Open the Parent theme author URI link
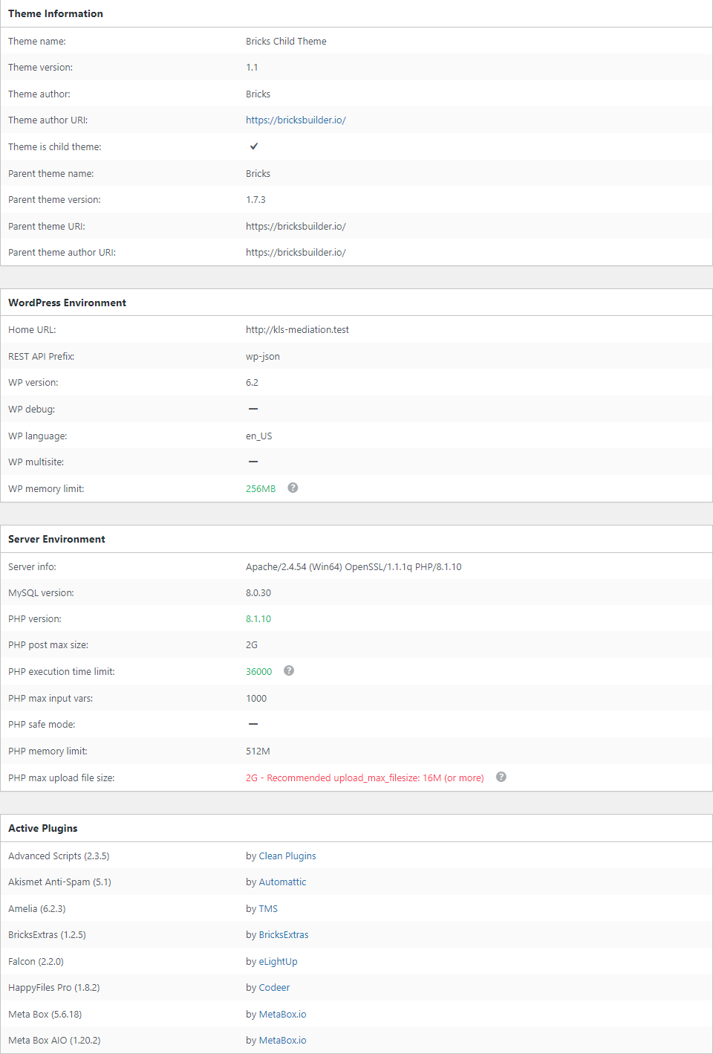Image resolution: width=713 pixels, height=1054 pixels. tap(296, 253)
